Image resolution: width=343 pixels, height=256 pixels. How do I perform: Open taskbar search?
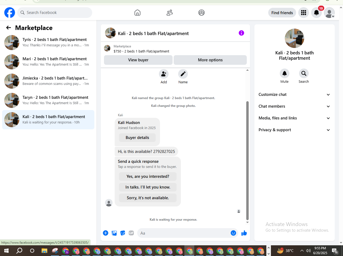point(19,251)
